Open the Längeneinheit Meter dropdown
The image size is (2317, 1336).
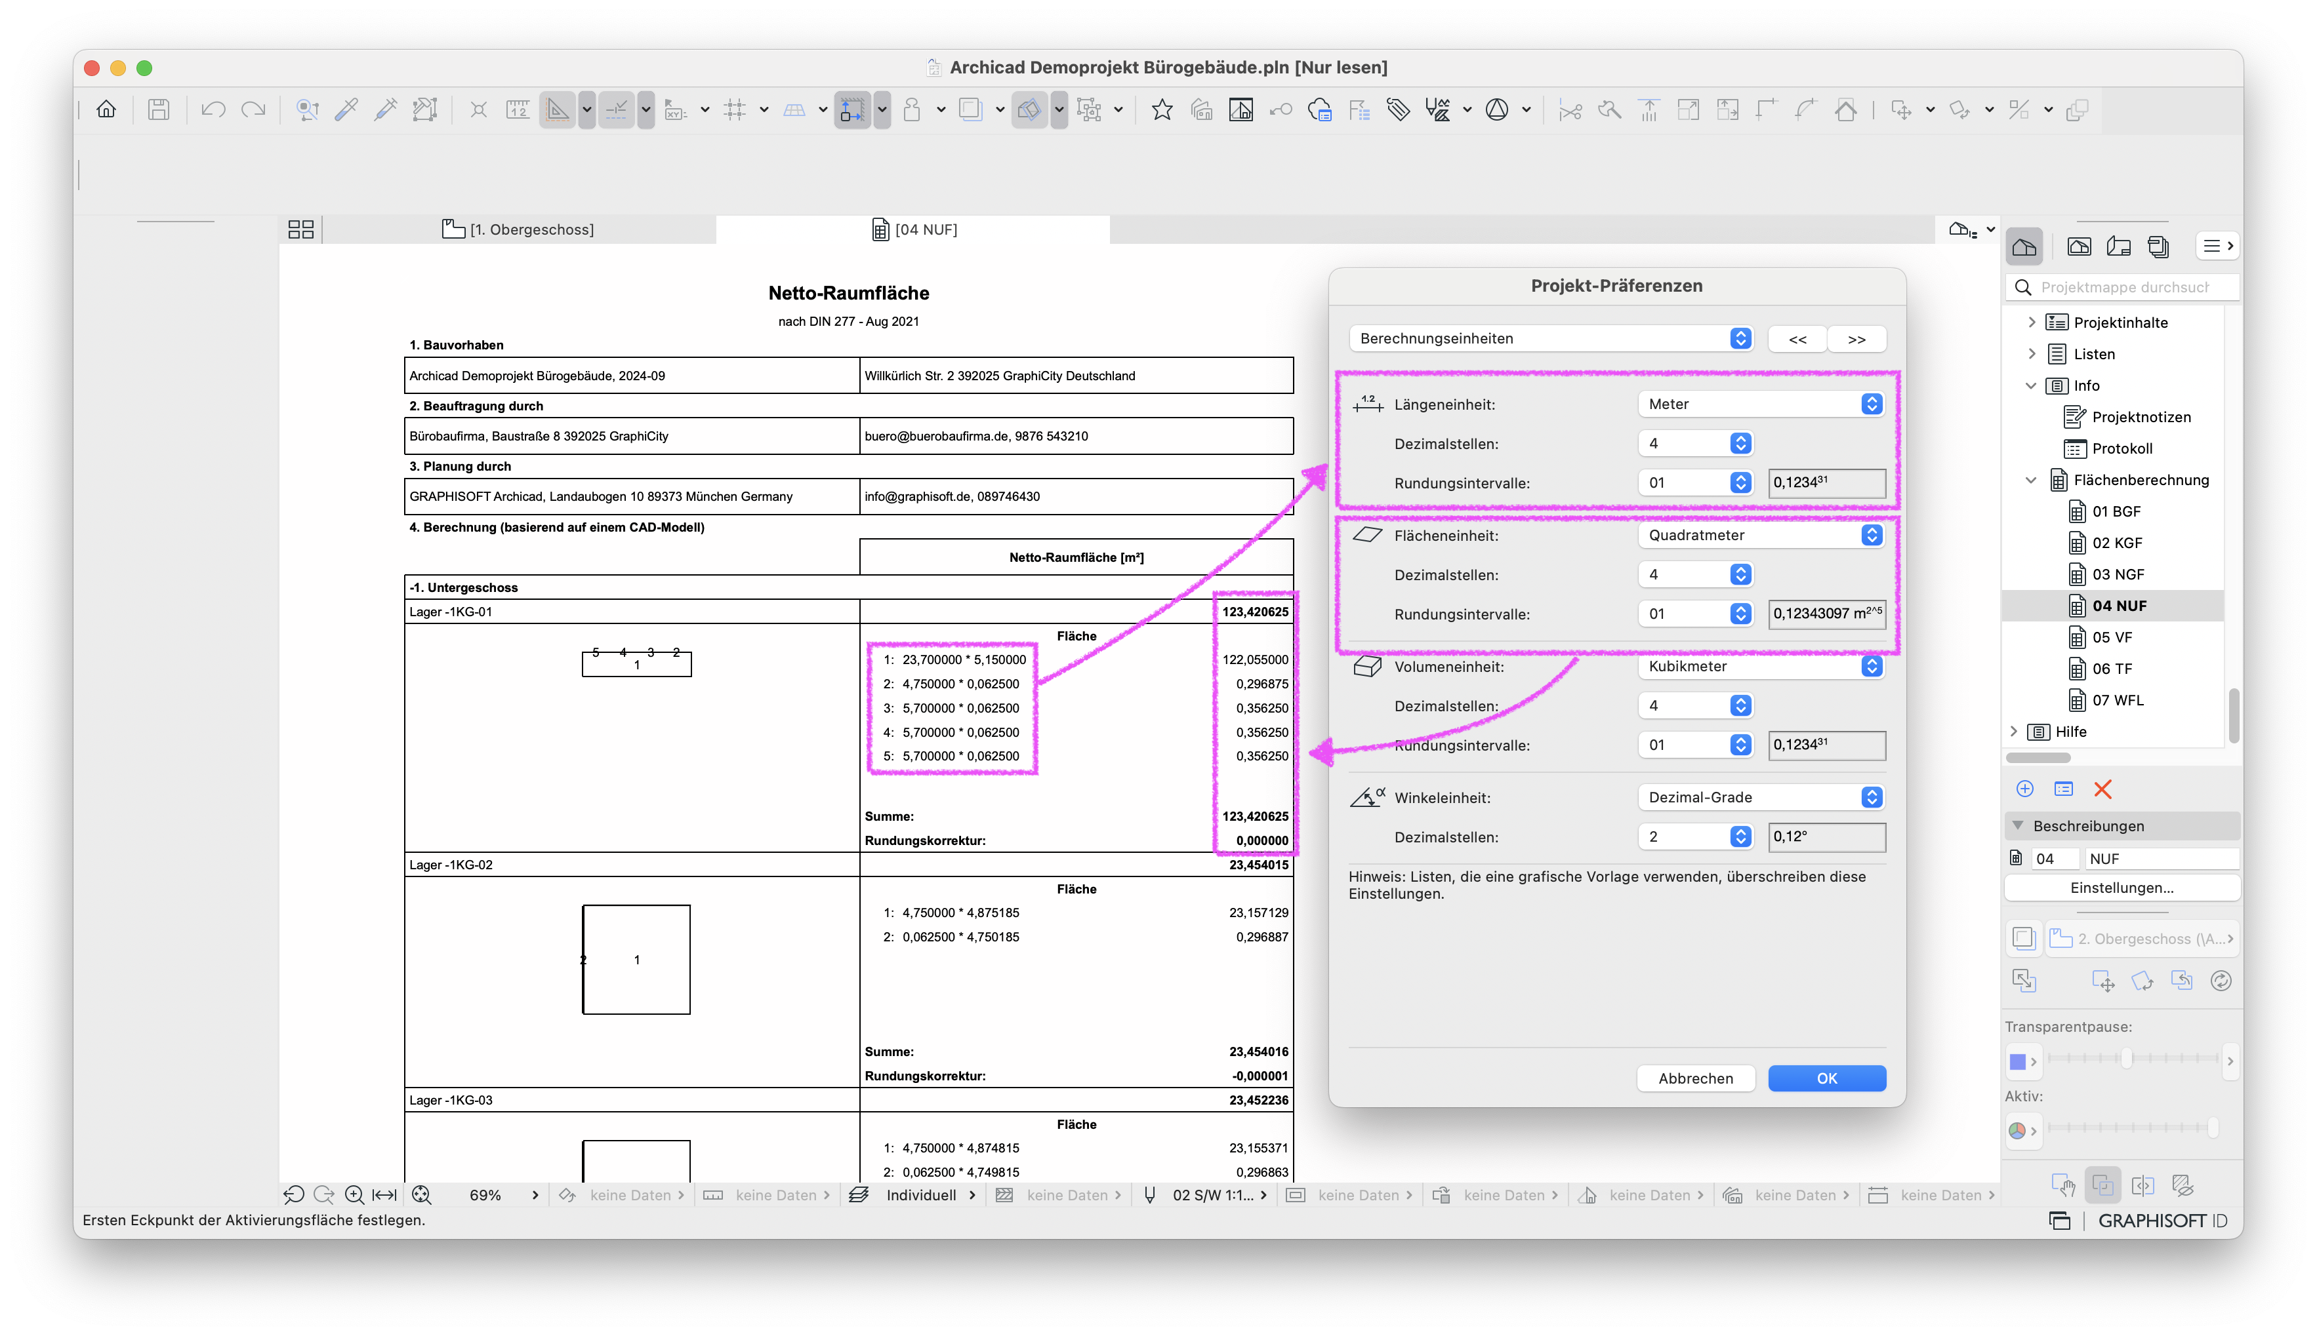point(1761,404)
